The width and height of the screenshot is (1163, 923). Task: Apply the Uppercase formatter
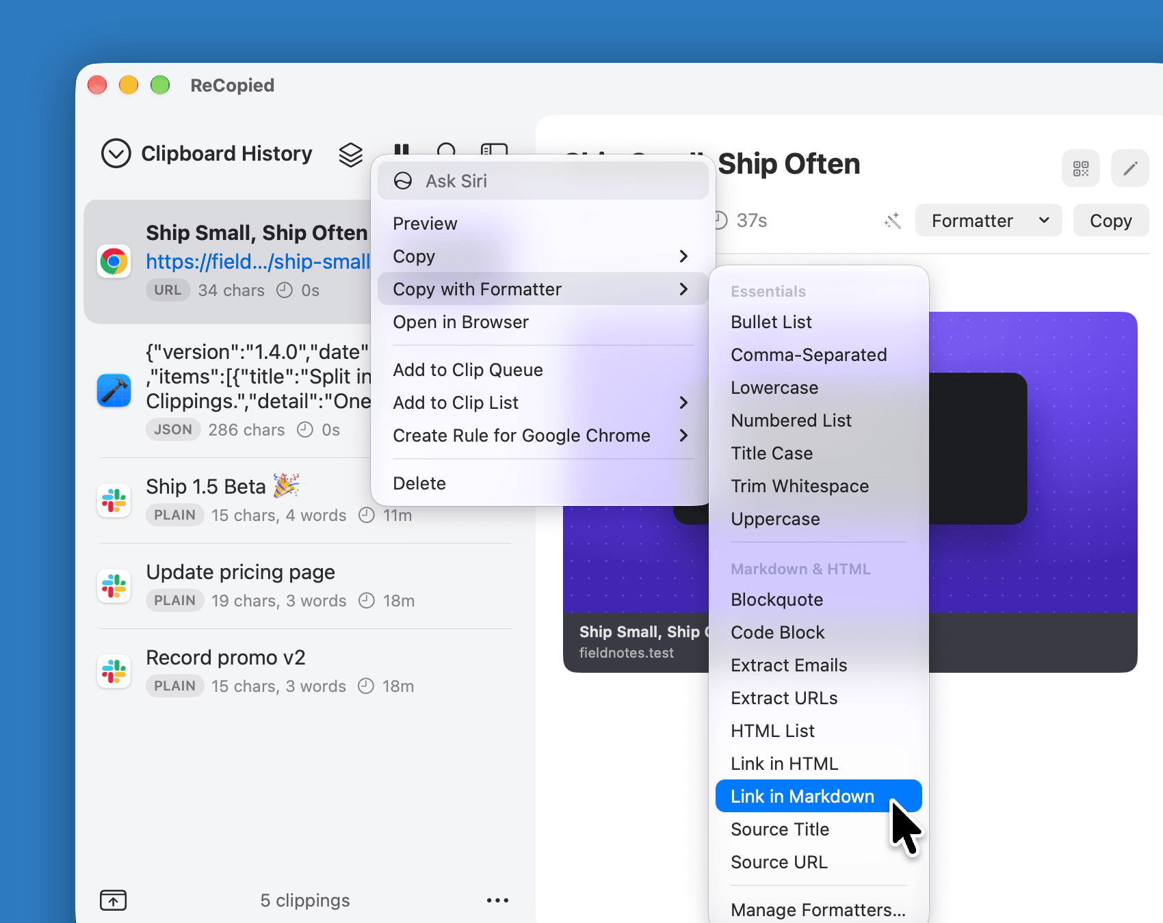click(x=819, y=519)
